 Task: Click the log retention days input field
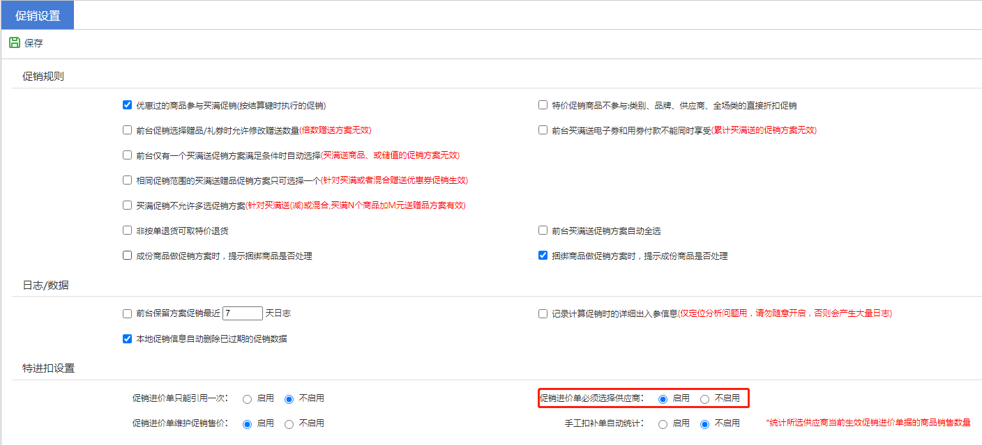pos(242,313)
